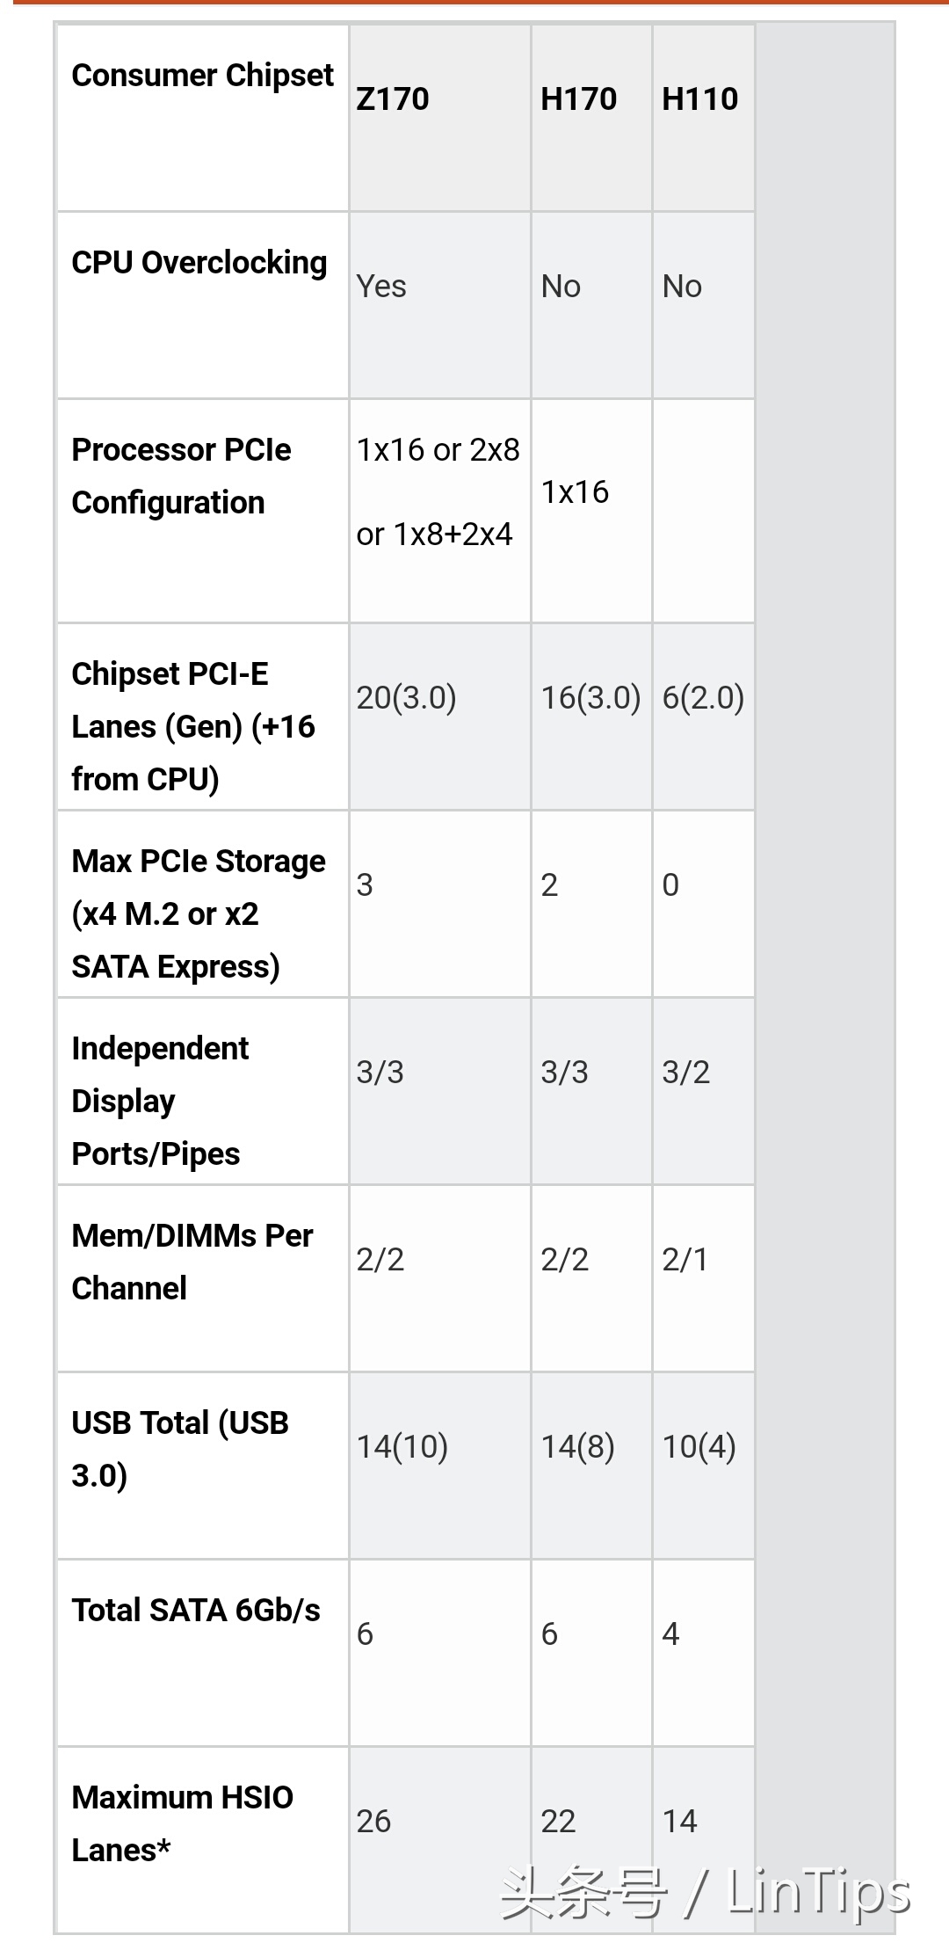Select the H110 column header
The height and width of the screenshot is (1950, 949).
point(699,99)
